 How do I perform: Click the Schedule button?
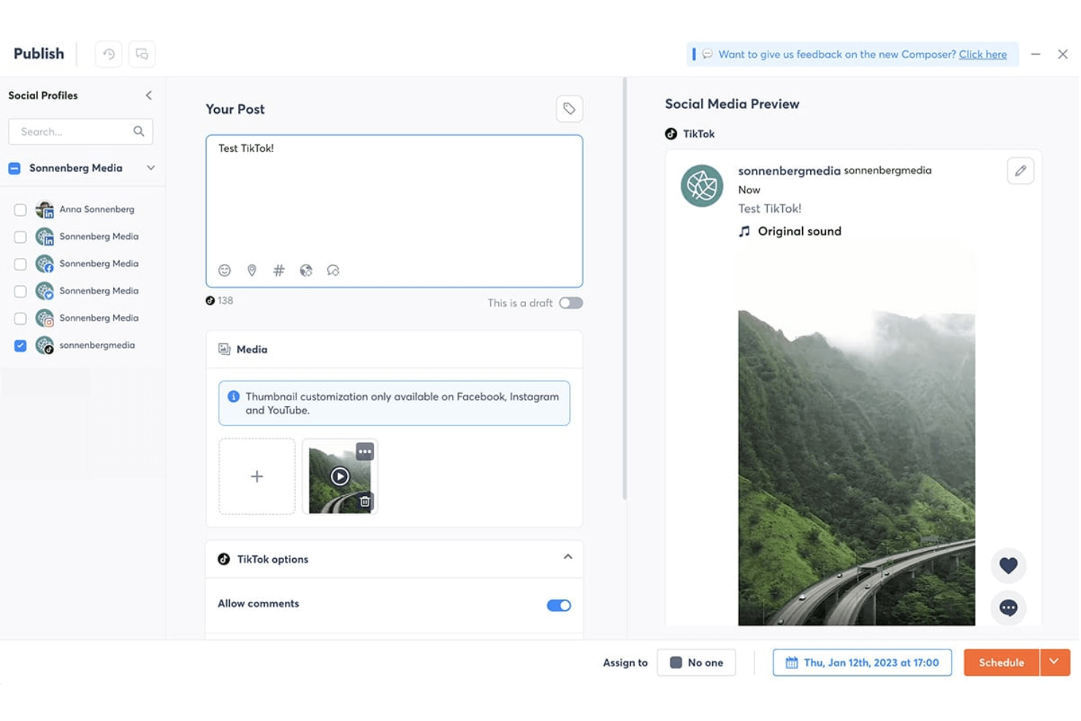pos(1000,662)
